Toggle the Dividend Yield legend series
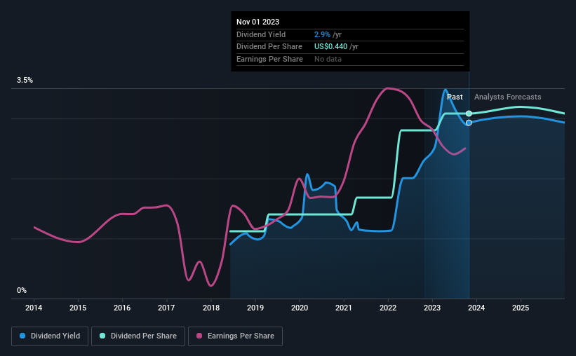Image resolution: width=576 pixels, height=356 pixels. pos(50,336)
